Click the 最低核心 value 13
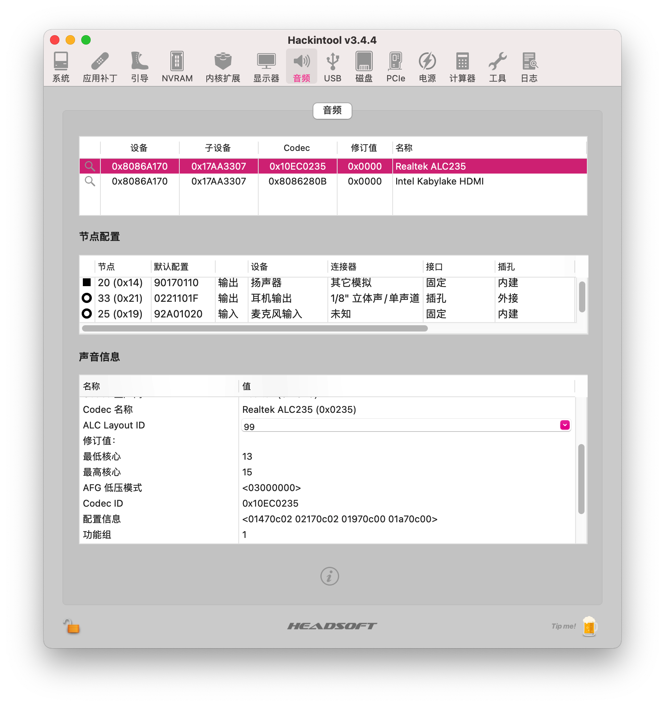This screenshot has width=665, height=706. 247,456
